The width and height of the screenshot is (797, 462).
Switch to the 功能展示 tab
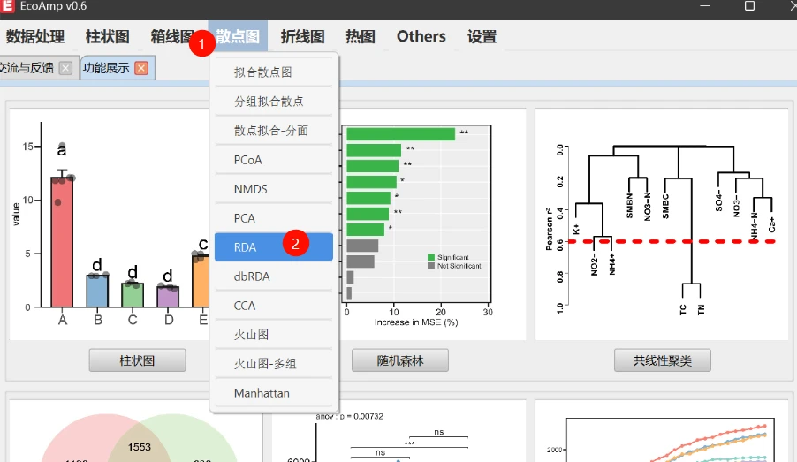click(x=106, y=68)
